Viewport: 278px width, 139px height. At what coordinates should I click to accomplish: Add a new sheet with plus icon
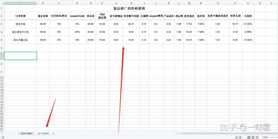(x=53, y=134)
